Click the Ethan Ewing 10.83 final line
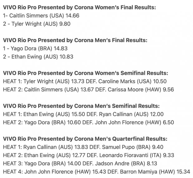This screenshot has height=178, width=193. [38, 57]
